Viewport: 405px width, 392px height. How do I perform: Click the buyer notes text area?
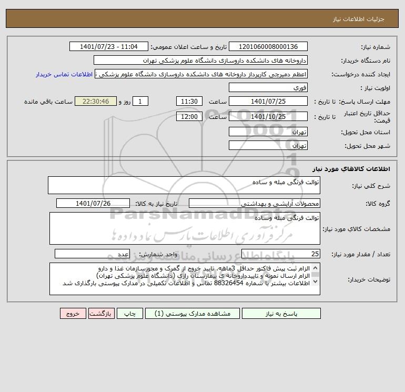tap(185, 279)
